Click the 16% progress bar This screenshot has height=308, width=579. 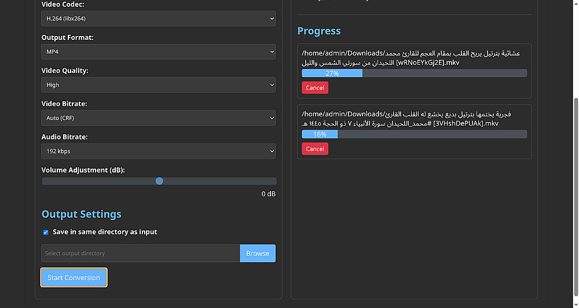[x=414, y=134]
